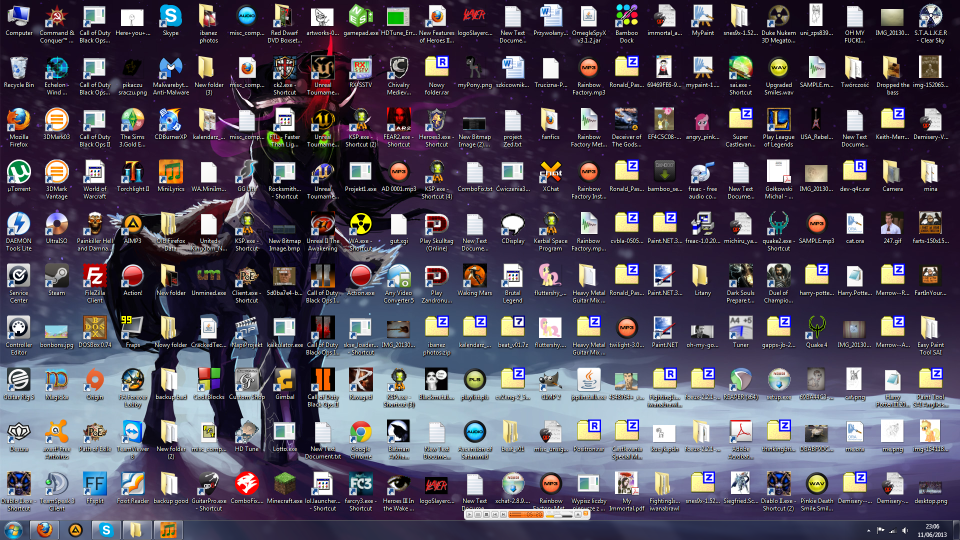Viewport: 960px width, 540px height.
Task: Open S.T.A.L.K.E.R. Clear Sky shortcut
Action: 930,24
